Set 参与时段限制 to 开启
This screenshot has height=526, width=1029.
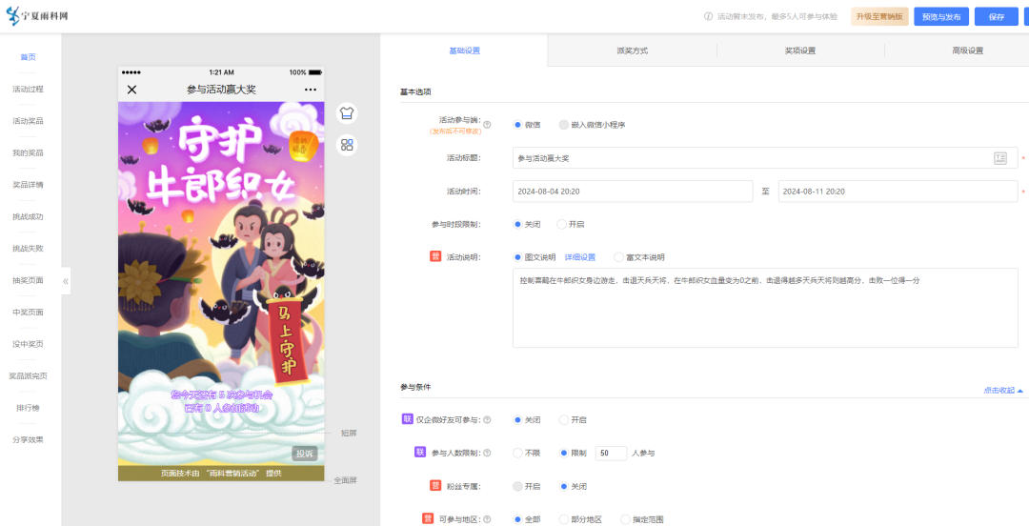571,224
